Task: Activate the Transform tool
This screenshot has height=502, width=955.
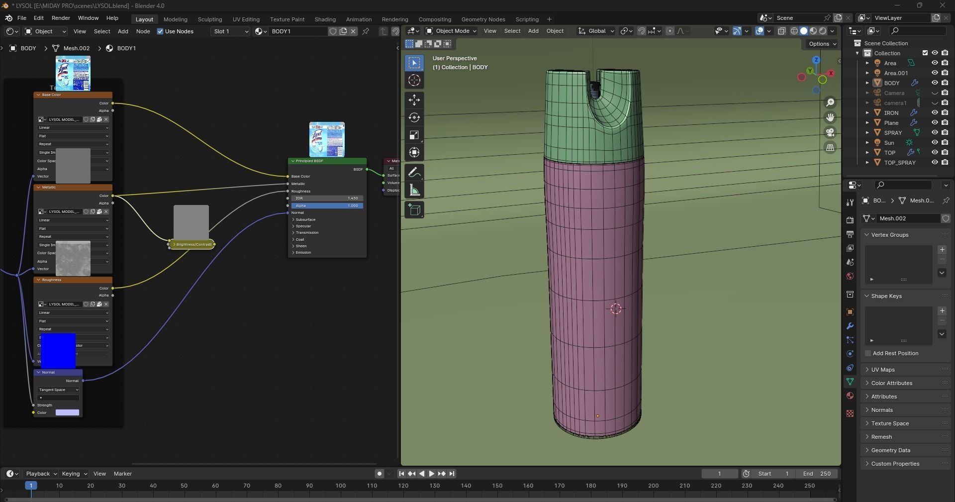Action: pyautogui.click(x=414, y=152)
